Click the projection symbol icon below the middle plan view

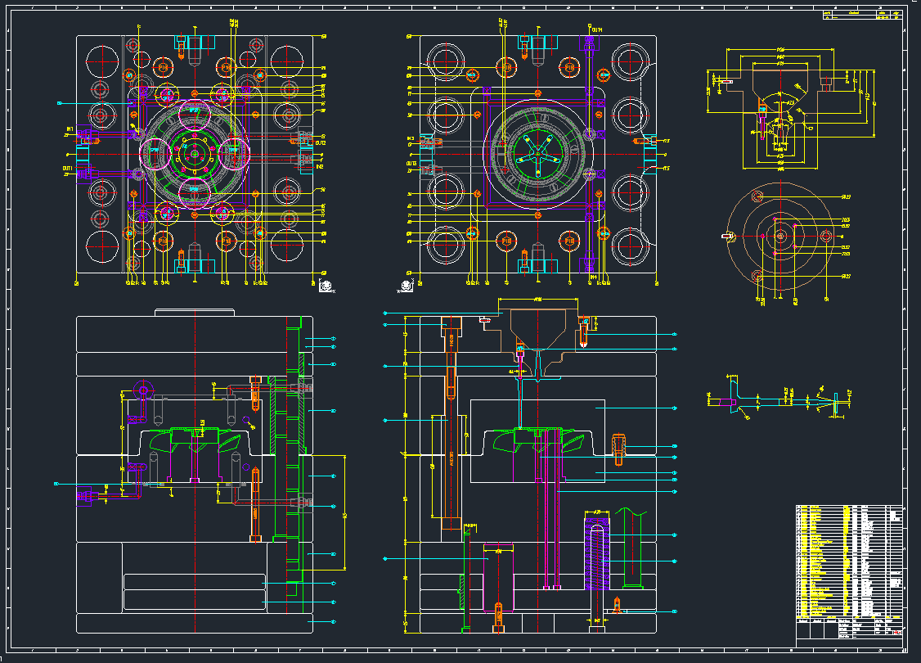tap(403, 286)
